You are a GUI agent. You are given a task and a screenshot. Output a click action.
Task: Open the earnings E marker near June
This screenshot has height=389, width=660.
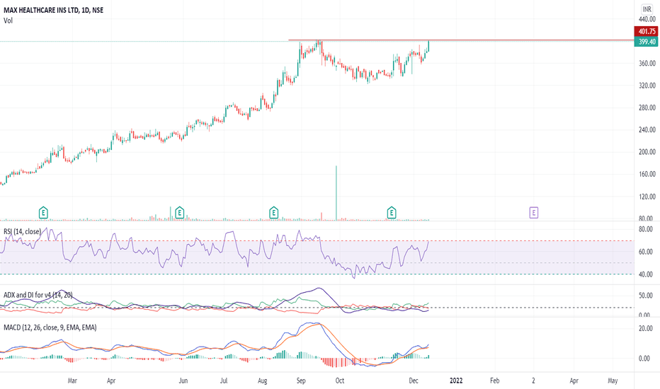coord(179,213)
